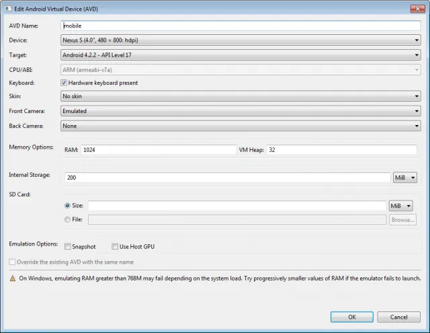This screenshot has height=333, width=430.
Task: Change Internal Storage unit MiB dropdown
Action: 405,178
